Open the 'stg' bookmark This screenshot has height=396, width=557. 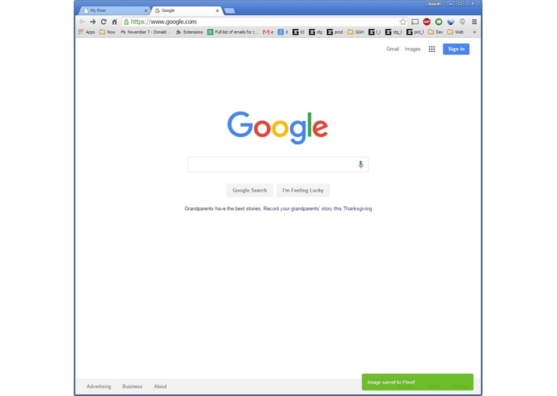[x=316, y=32]
